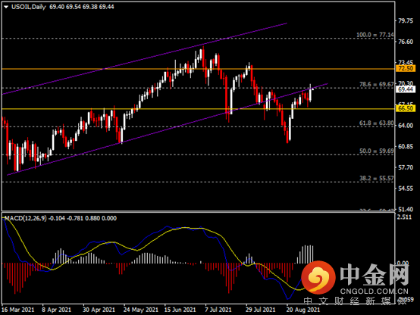Click the current price 69.44 tag
The width and height of the screenshot is (420, 315).
tap(406, 89)
